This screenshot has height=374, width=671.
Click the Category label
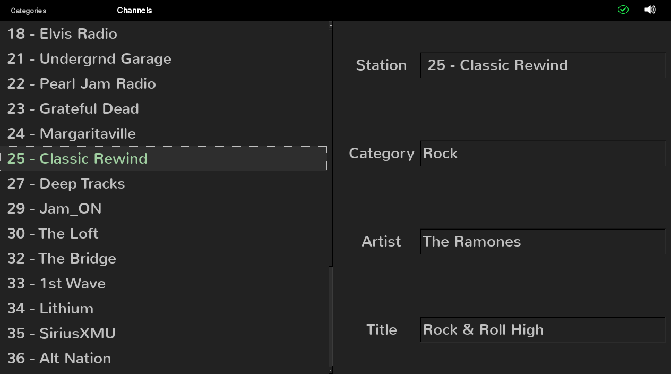pyautogui.click(x=382, y=154)
